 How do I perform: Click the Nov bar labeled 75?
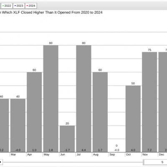[149, 102]
